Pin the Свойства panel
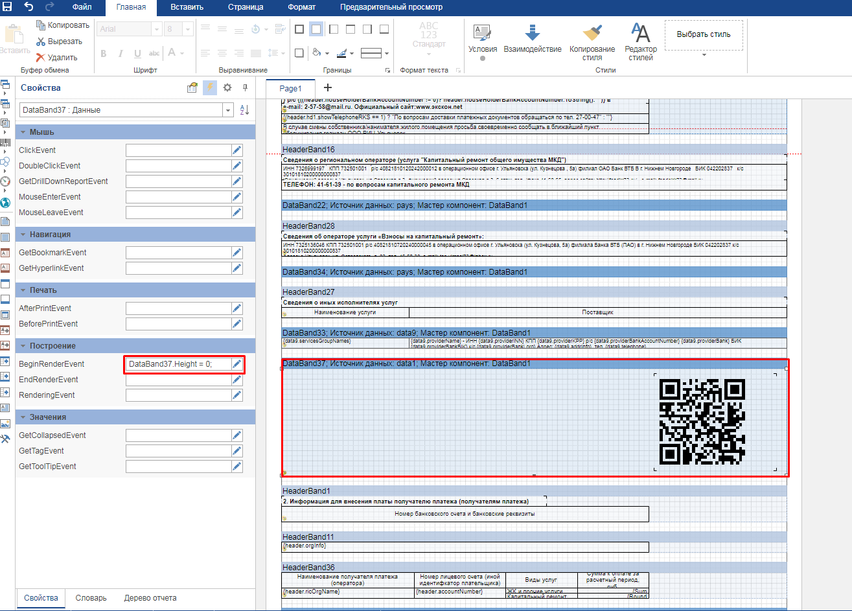 pos(245,88)
